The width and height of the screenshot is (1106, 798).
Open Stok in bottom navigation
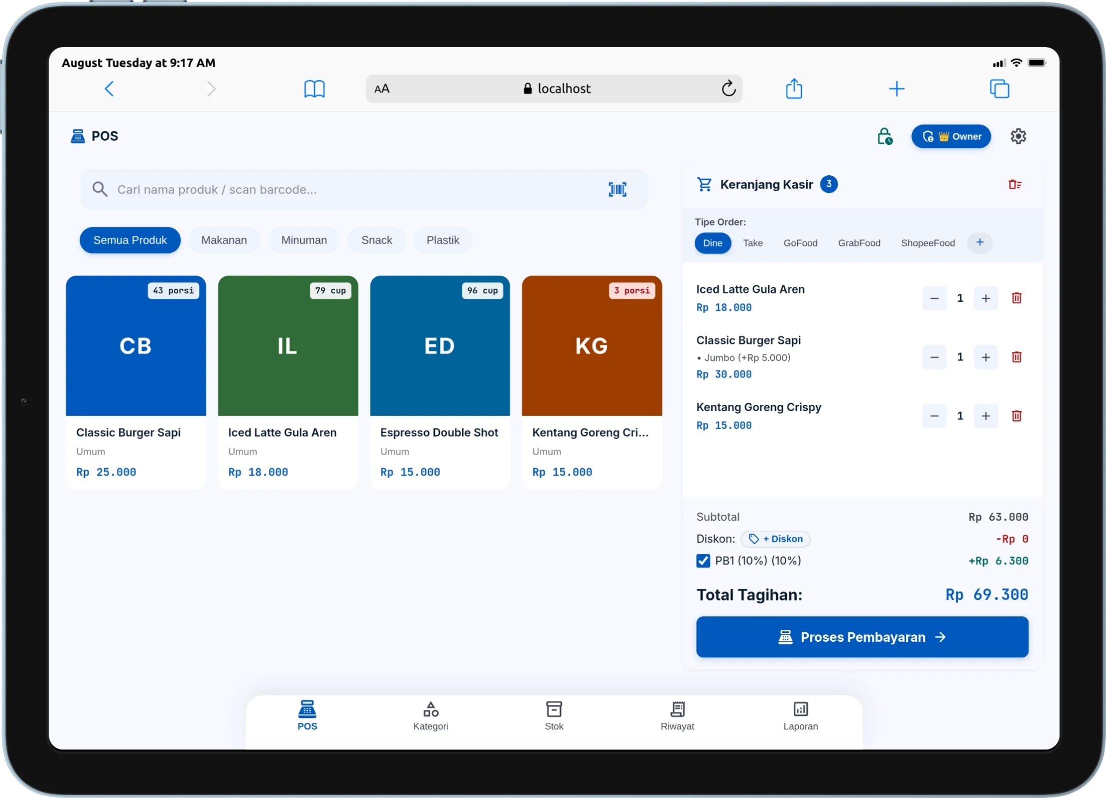(554, 716)
